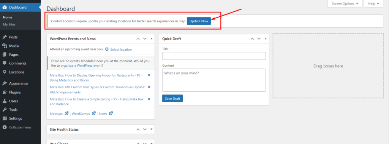Click the Update Now button

[199, 21]
